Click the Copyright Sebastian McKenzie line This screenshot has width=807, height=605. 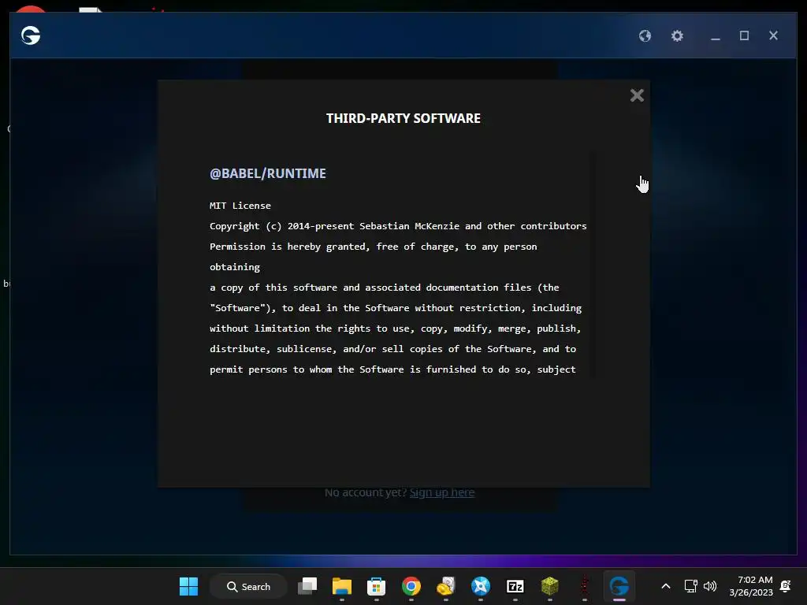398,226
